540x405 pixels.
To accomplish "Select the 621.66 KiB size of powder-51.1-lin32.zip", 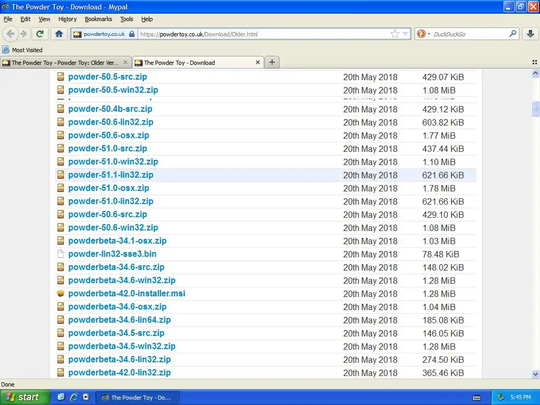I will (443, 175).
